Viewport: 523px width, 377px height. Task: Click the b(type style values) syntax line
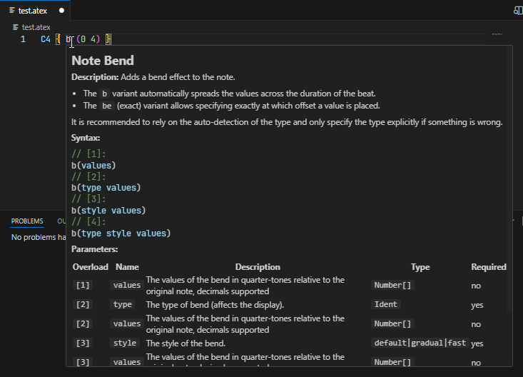point(121,233)
